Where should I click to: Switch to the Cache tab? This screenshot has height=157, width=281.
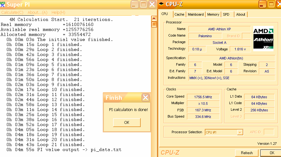coord(179,14)
